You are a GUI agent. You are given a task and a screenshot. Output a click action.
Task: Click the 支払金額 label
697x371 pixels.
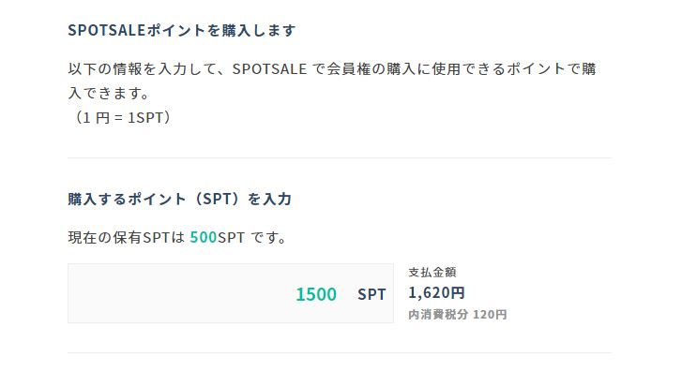coord(432,272)
